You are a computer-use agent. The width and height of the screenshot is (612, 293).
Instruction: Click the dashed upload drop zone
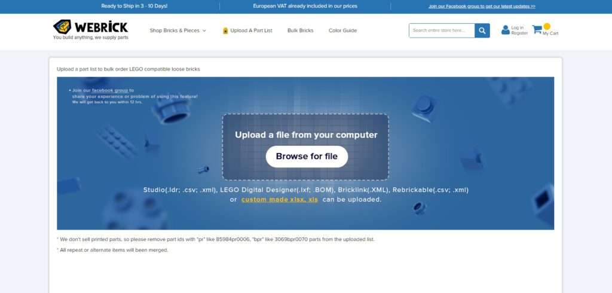click(305, 147)
